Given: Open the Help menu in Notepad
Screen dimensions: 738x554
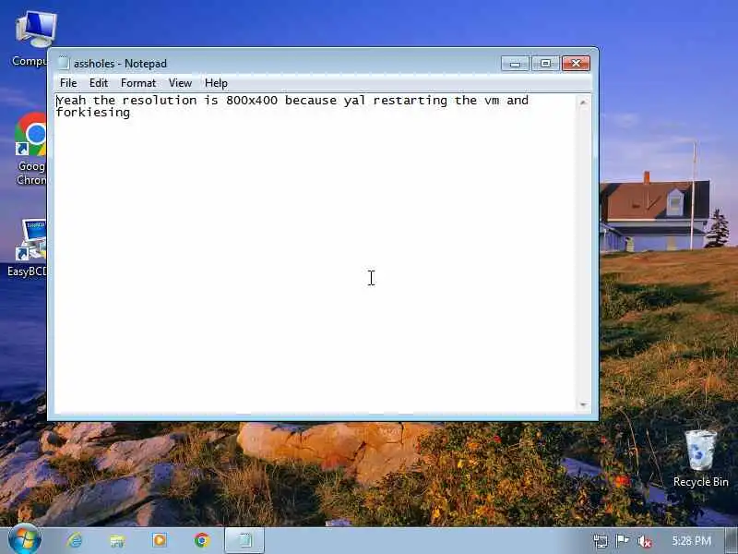Looking at the screenshot, I should coord(216,83).
